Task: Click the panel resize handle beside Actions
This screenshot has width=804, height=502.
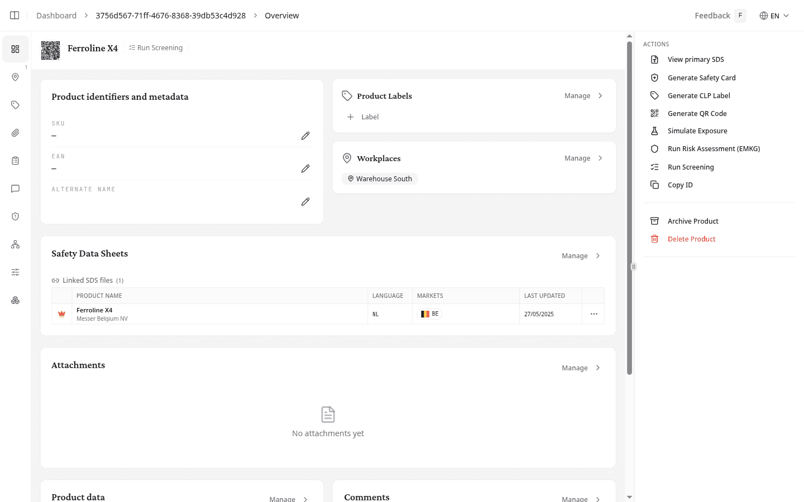Action: [x=634, y=267]
